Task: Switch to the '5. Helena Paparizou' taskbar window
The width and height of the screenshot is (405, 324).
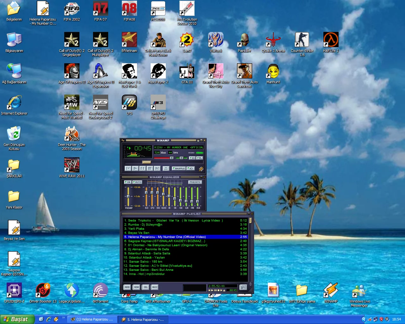Action: 143,319
